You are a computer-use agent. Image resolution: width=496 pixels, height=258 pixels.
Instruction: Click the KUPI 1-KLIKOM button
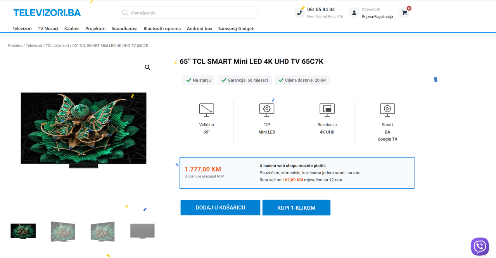[296, 208]
